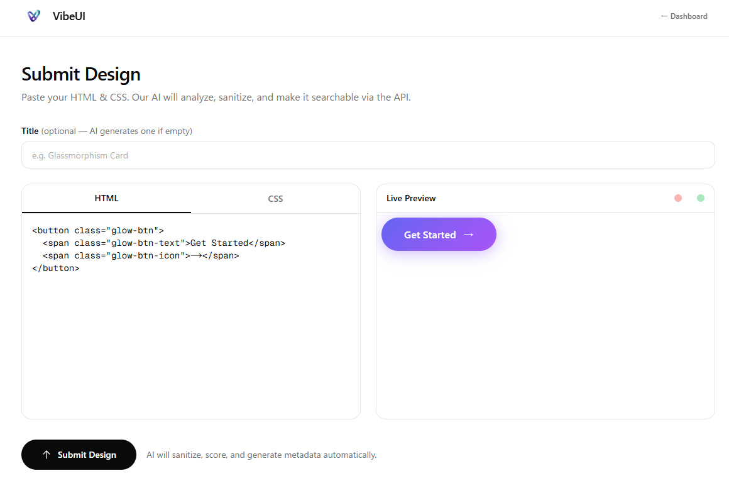Click the <button class="glow-btn"> code line
729x488 pixels.
tap(98, 231)
